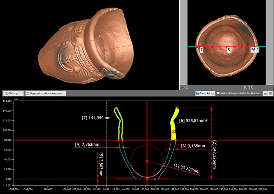Click the green outlined left profile section

point(121,125)
